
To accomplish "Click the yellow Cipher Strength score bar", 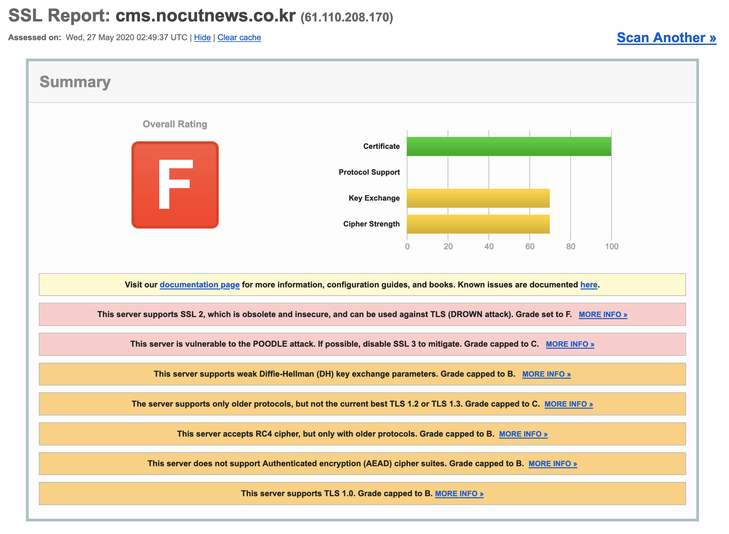I will (478, 224).
